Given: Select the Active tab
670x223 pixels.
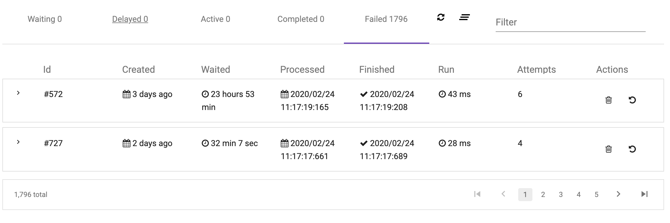Looking at the screenshot, I should 216,19.
